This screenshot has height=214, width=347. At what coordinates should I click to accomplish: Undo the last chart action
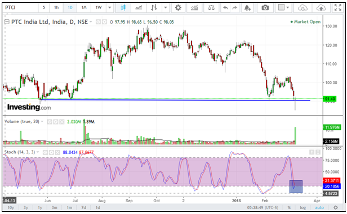225,8
